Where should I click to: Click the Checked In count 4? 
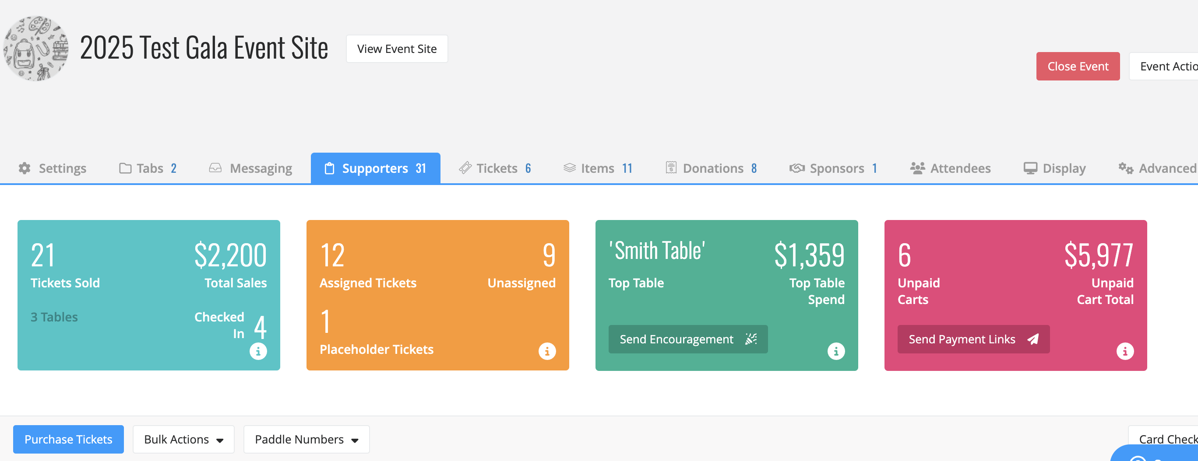[x=260, y=327]
